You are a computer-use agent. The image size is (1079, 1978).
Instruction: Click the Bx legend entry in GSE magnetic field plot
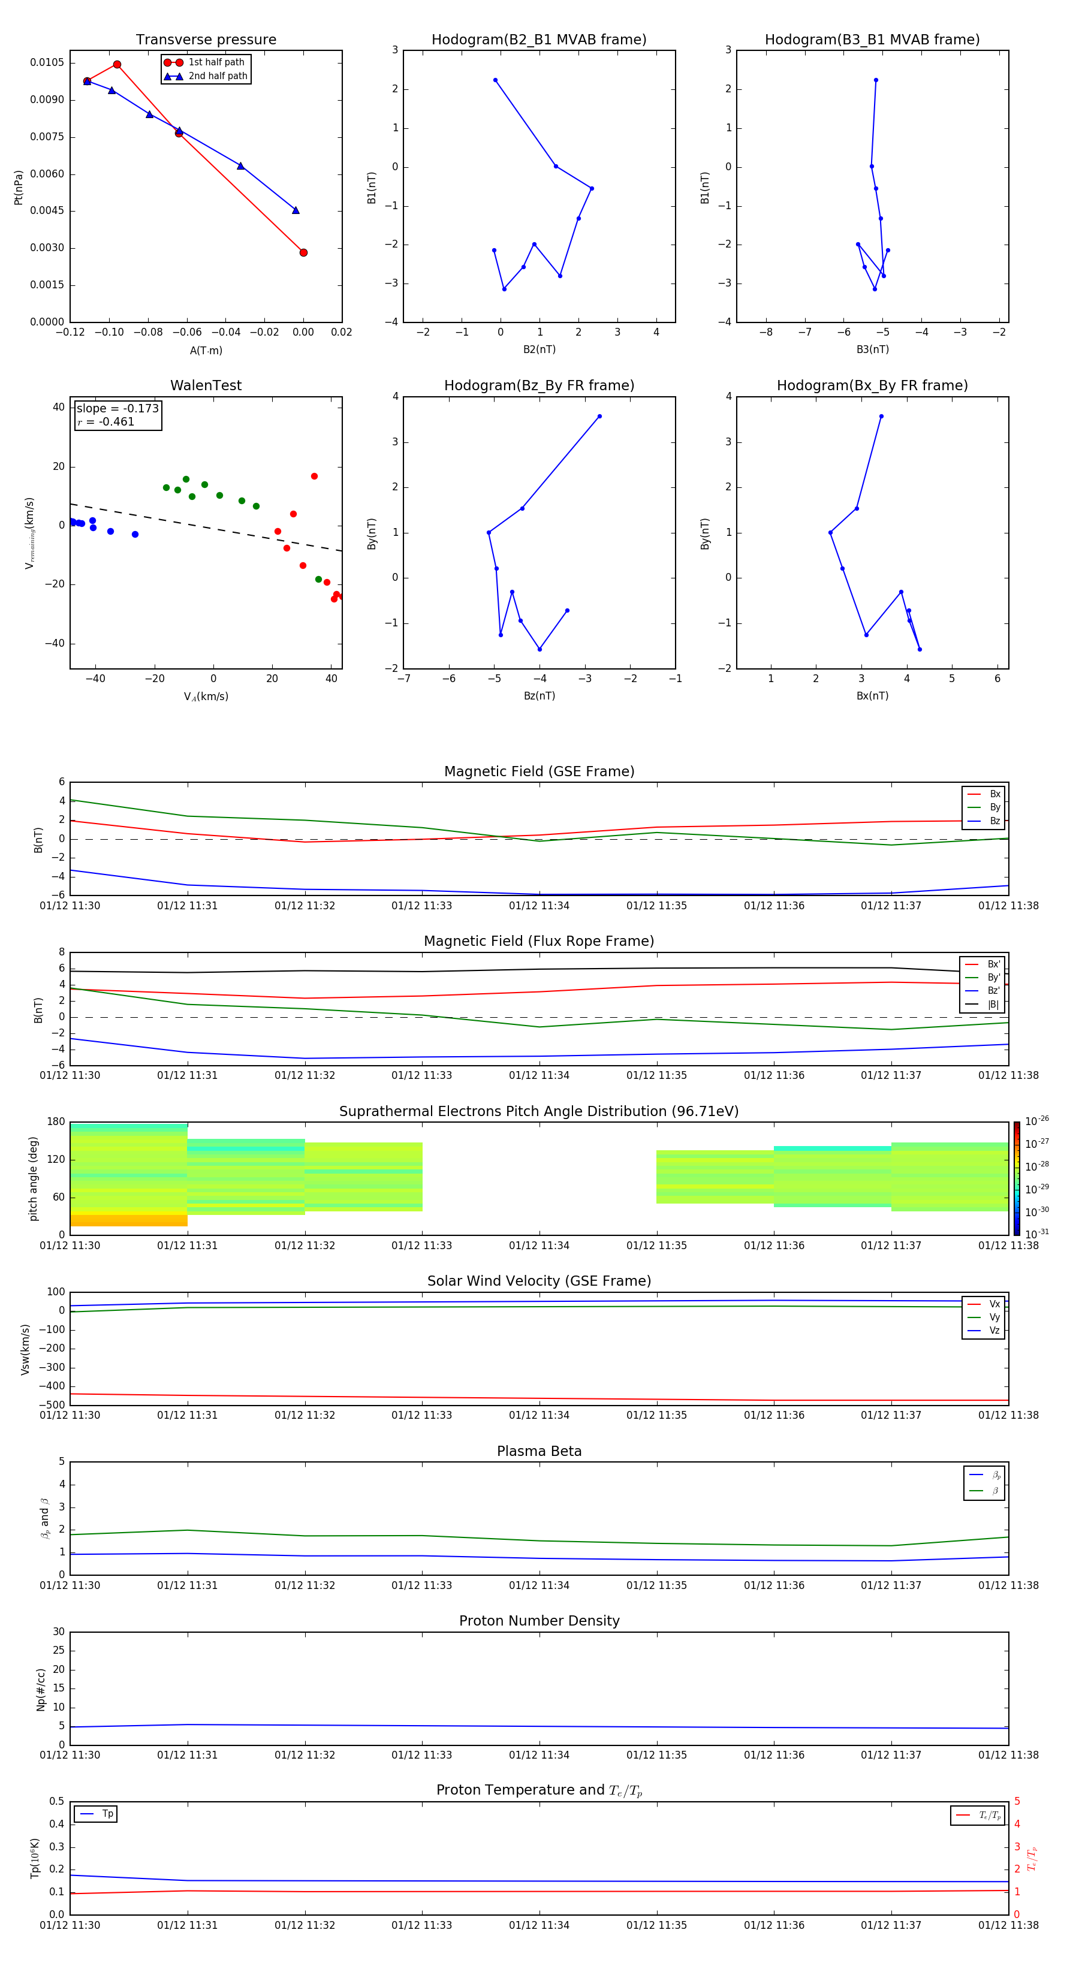click(984, 794)
